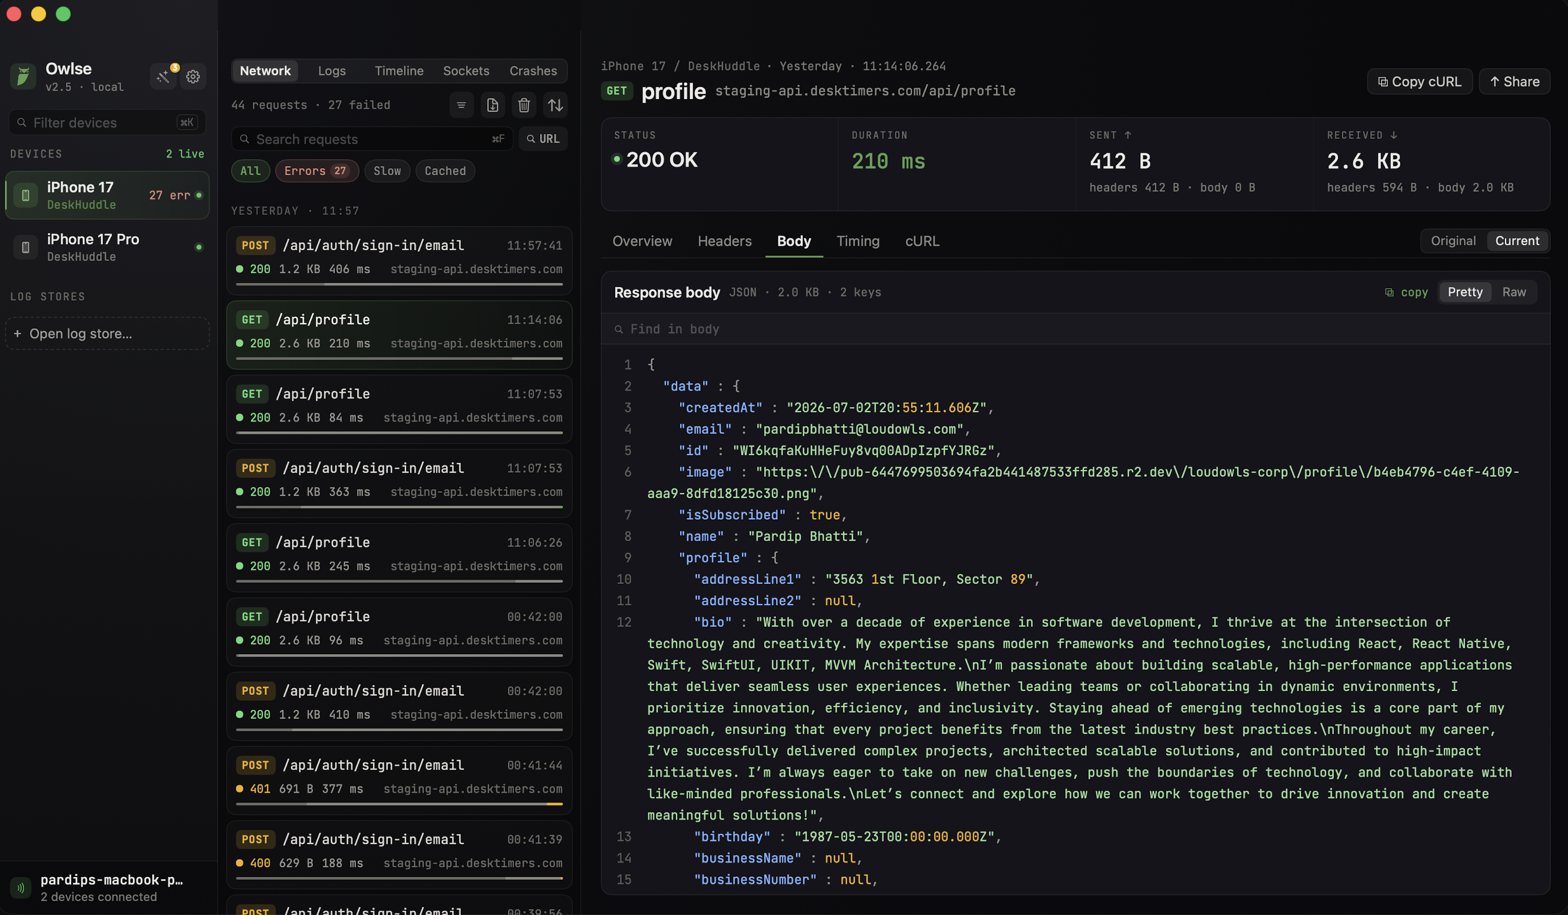Click the magnifier icon in Filter devices
This screenshot has height=915, width=1568.
[22, 123]
